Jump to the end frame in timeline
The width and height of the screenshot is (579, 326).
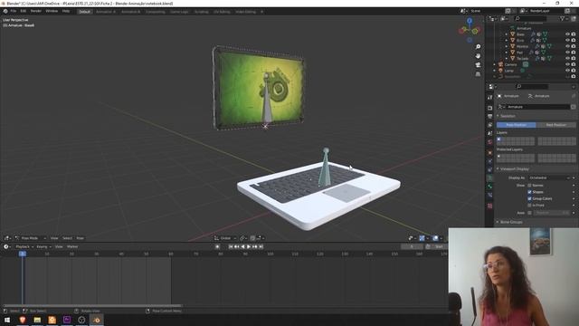[x=261, y=246]
